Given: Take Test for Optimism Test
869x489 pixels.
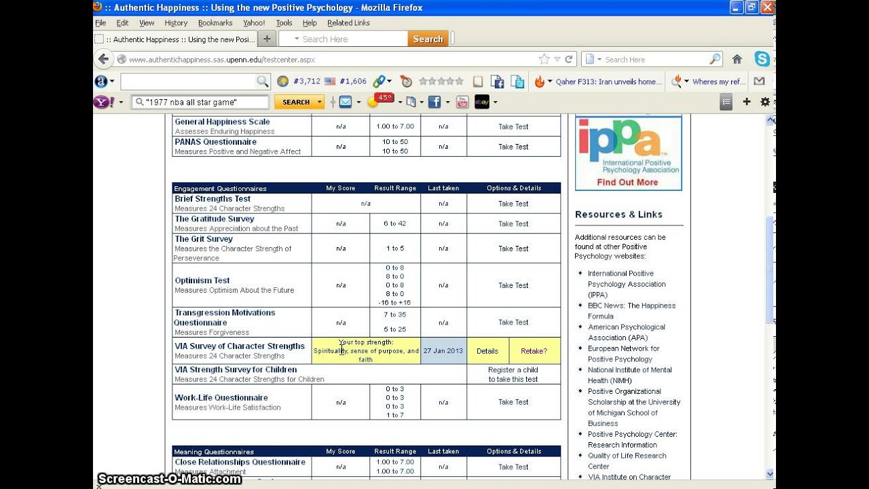Looking at the screenshot, I should tap(513, 285).
